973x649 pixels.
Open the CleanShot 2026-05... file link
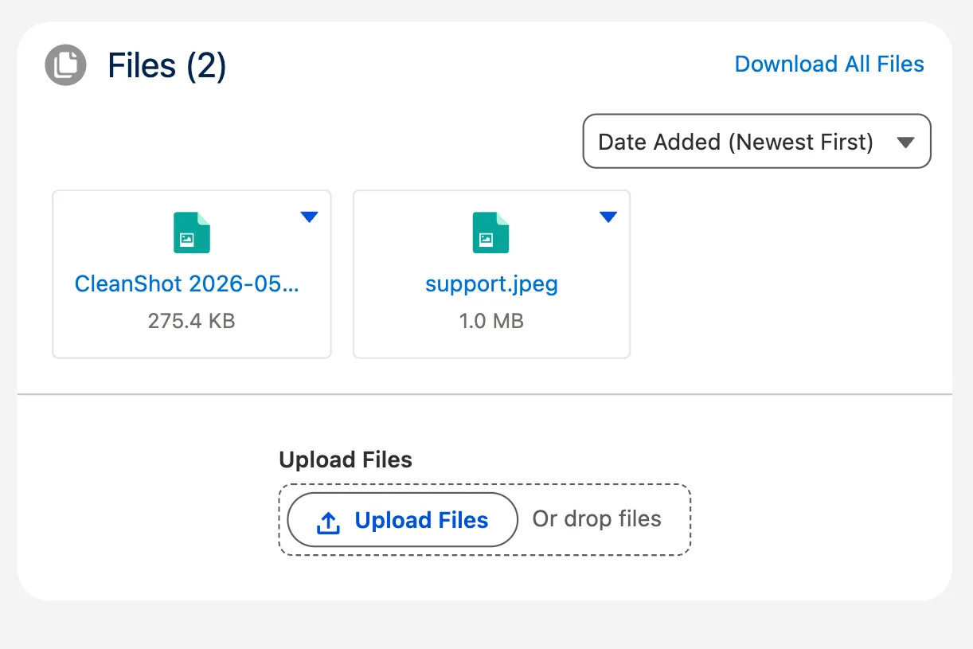coord(187,283)
